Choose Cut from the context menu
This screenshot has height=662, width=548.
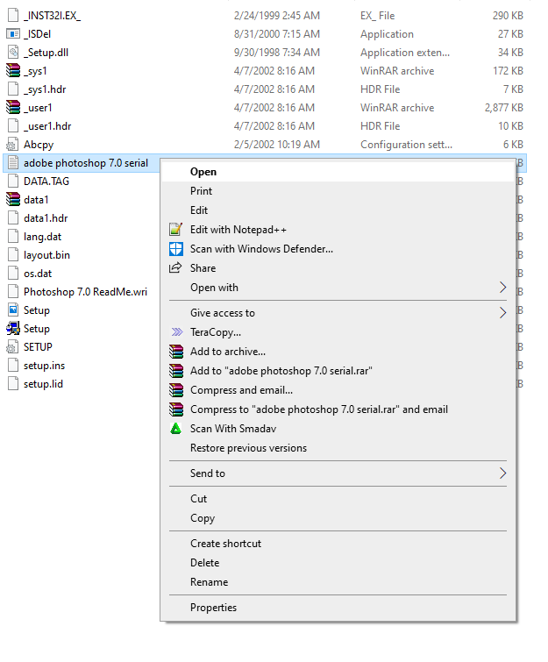[338, 499]
